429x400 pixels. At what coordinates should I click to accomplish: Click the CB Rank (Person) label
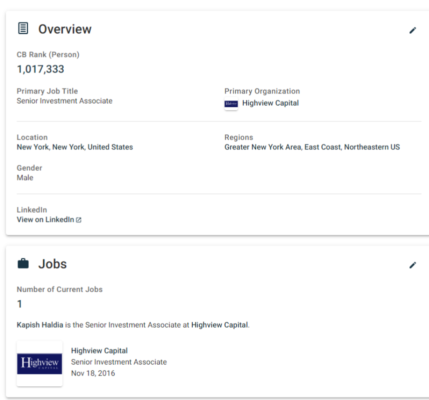48,54
